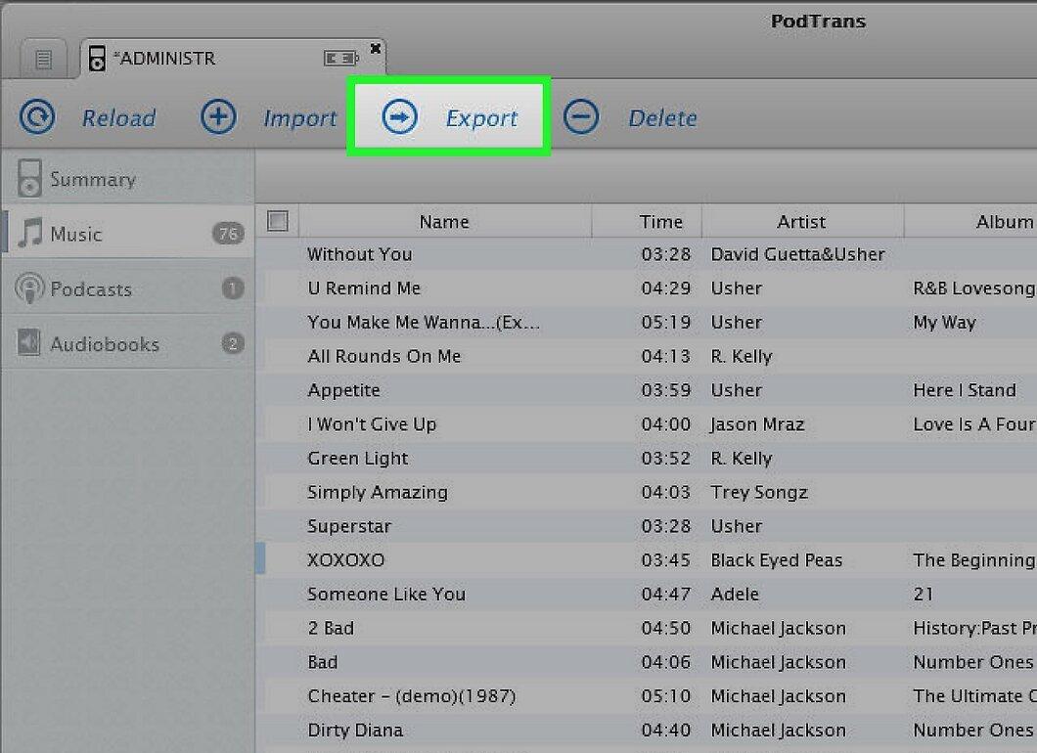This screenshot has width=1037, height=753.
Task: Click artist David Guetta&Usher
Action: 797,254
